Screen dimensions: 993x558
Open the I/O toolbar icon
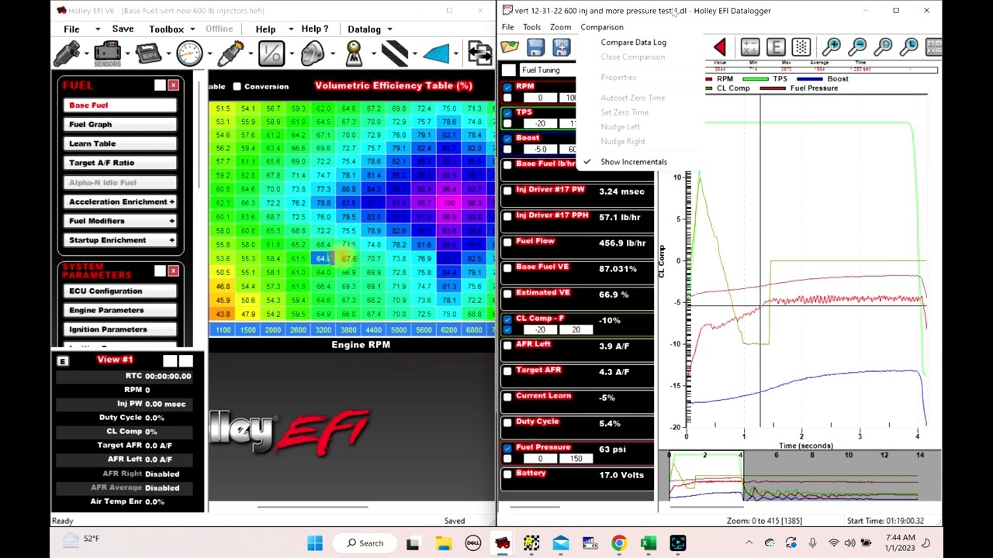click(272, 53)
